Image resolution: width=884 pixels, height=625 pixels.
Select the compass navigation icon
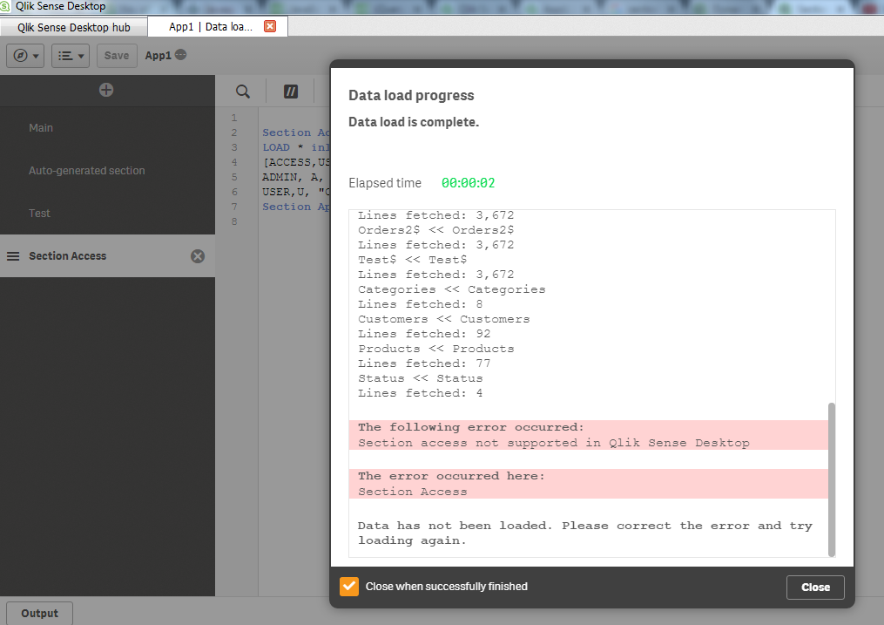click(x=19, y=55)
